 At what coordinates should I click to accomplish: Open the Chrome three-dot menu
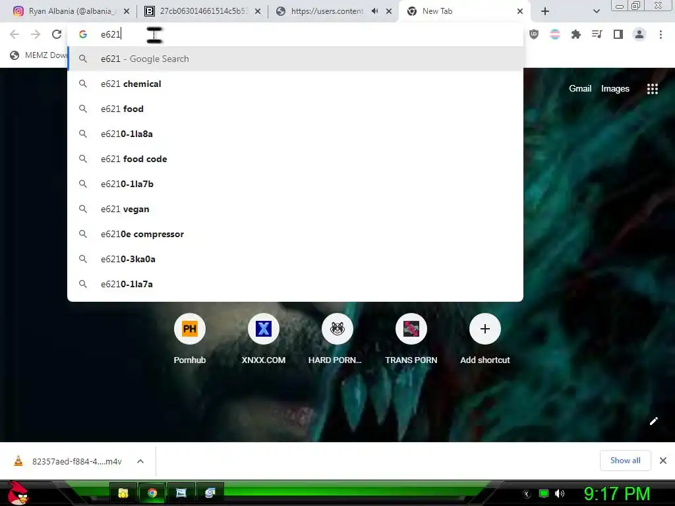pyautogui.click(x=660, y=34)
